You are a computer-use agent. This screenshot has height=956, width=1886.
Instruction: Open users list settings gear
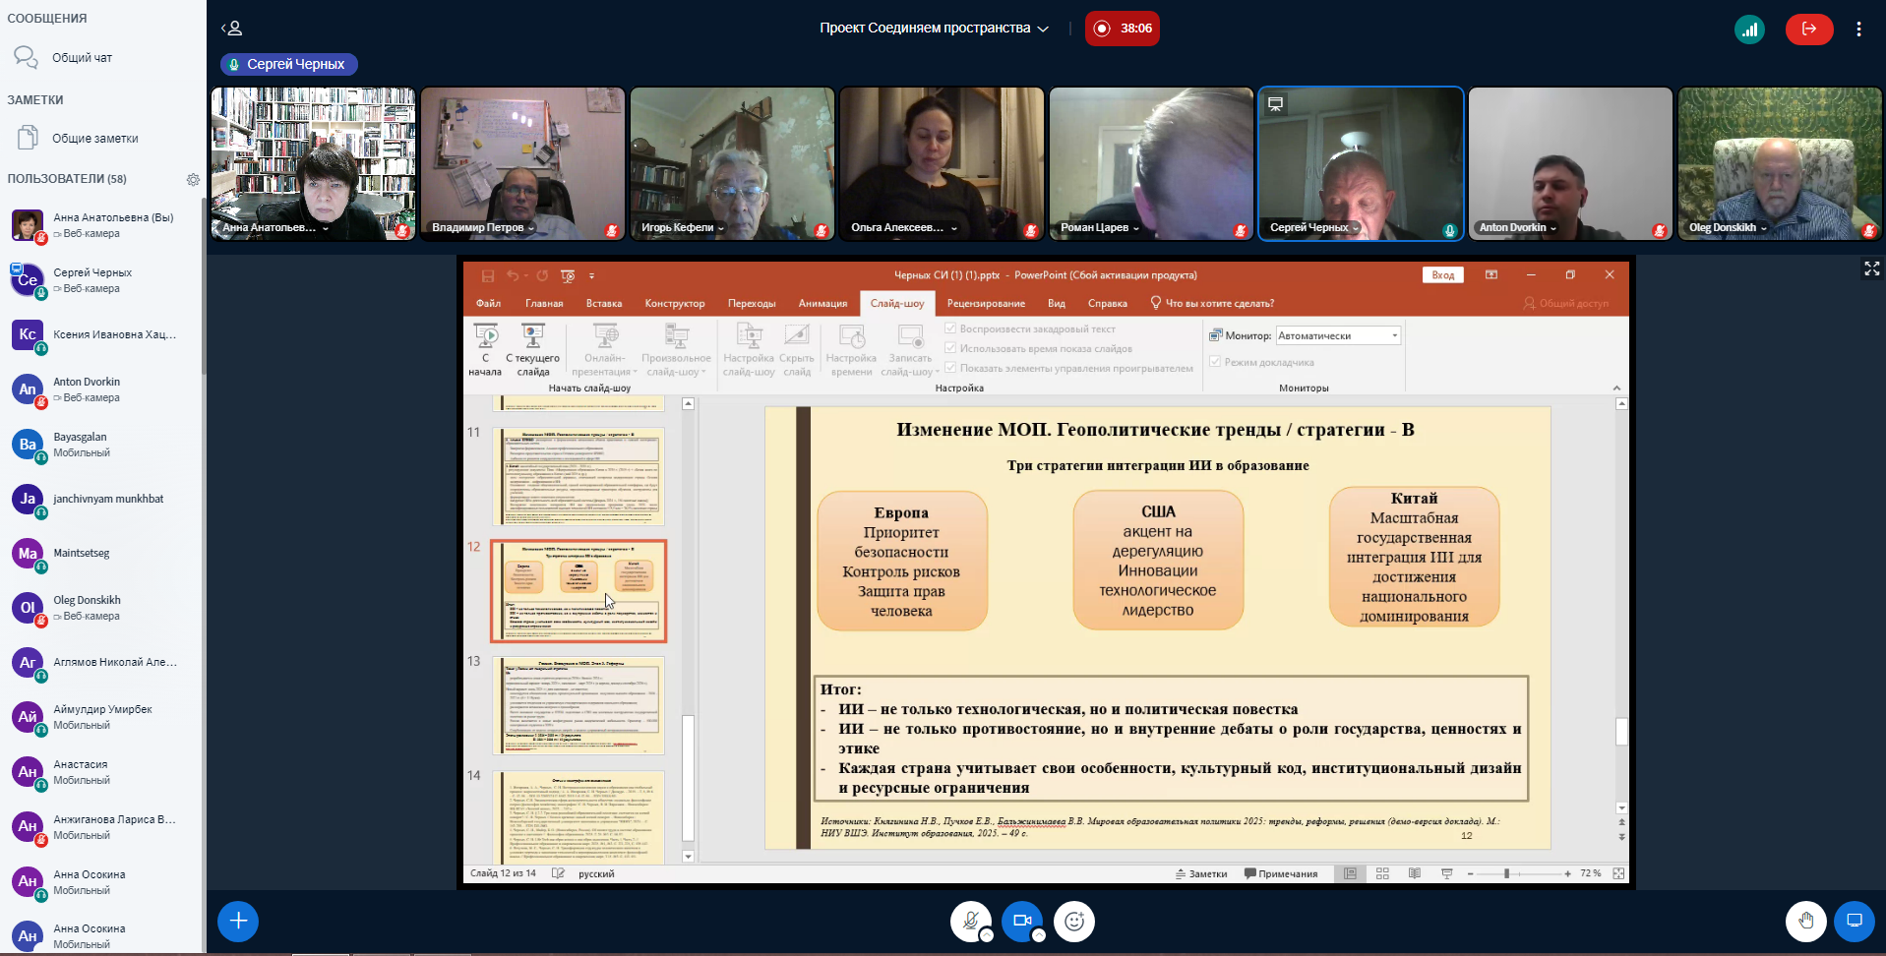pyautogui.click(x=193, y=179)
